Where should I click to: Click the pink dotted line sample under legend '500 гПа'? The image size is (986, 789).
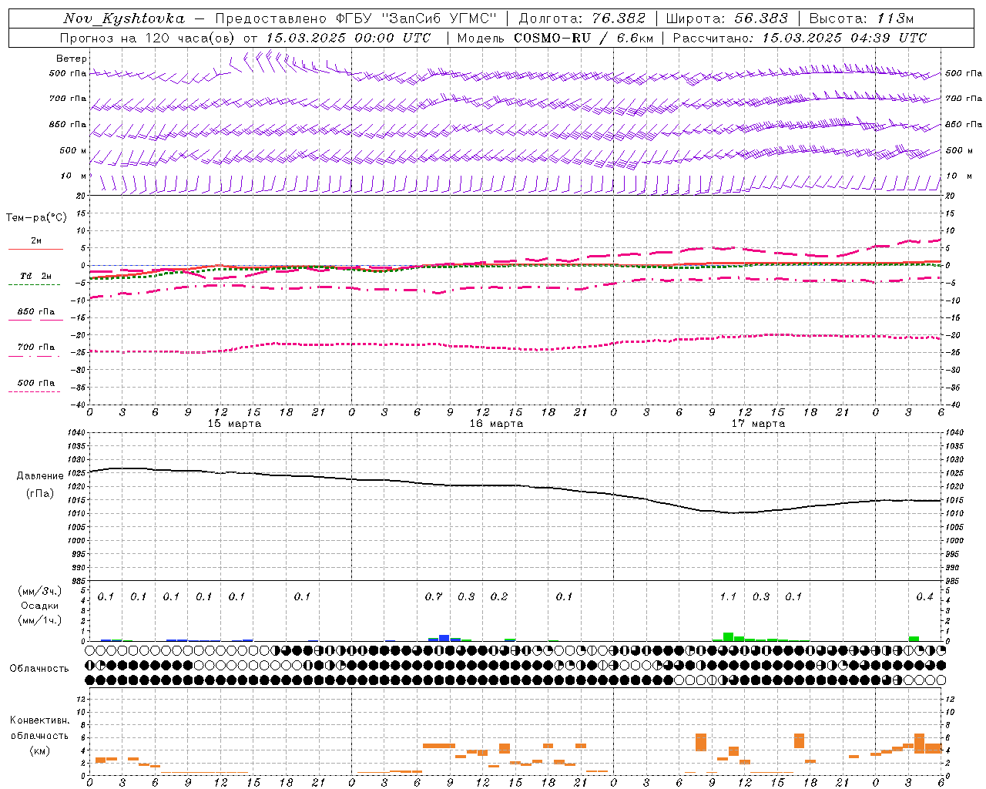[34, 391]
